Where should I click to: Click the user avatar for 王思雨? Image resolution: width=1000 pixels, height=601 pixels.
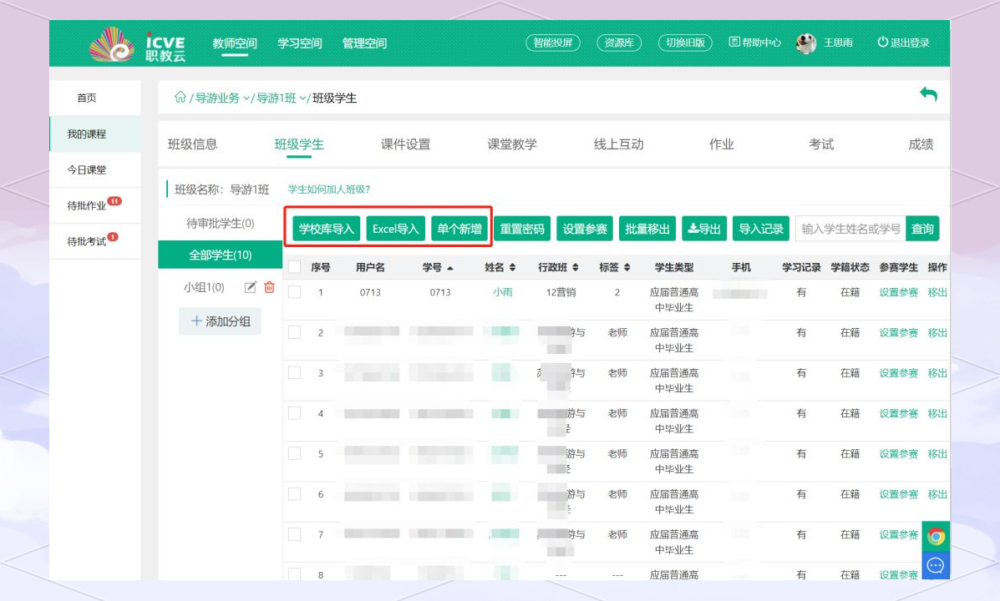point(806,43)
